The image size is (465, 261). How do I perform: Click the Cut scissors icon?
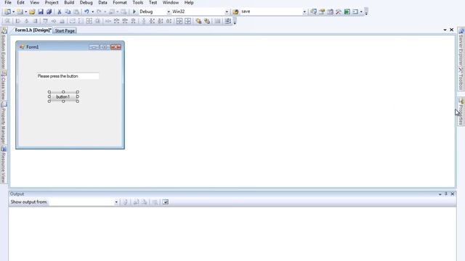[x=60, y=12]
